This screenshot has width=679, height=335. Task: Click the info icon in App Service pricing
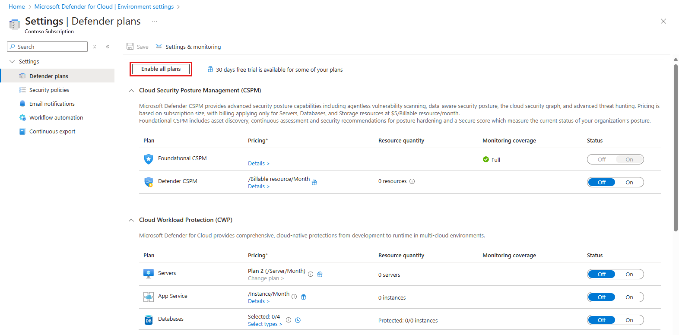point(294,297)
